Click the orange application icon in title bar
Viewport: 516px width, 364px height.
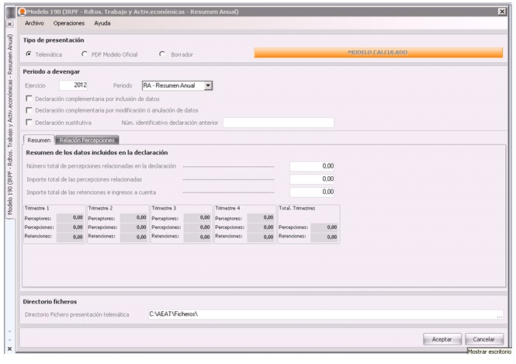23,12
